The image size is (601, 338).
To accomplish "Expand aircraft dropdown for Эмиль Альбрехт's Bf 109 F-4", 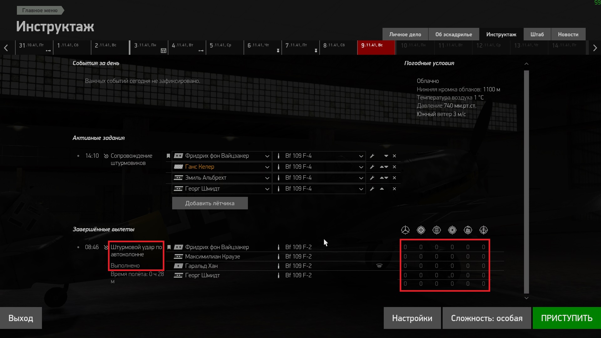I will pos(361,178).
